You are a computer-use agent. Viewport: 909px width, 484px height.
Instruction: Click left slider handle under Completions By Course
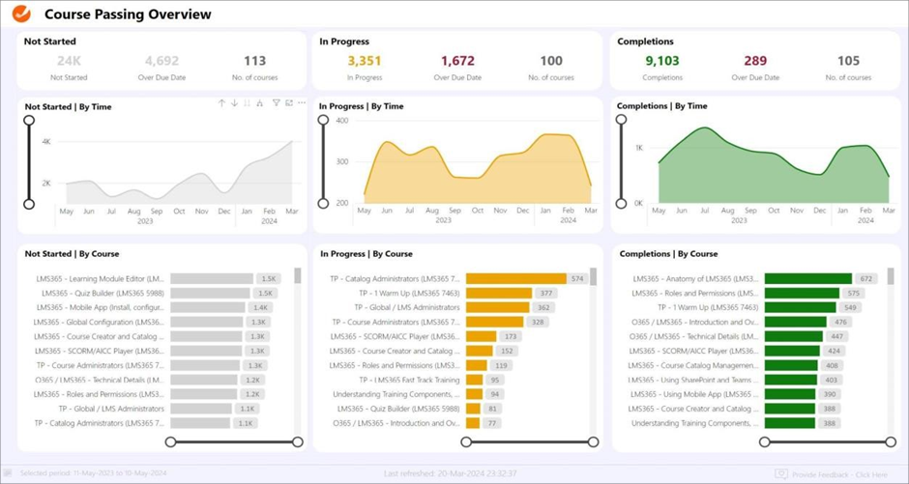pos(764,442)
